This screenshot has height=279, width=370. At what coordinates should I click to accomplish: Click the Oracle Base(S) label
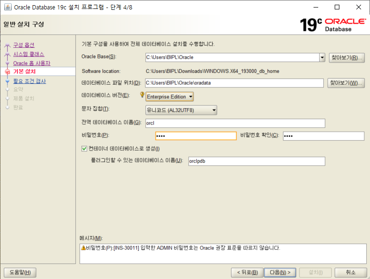[99, 56]
